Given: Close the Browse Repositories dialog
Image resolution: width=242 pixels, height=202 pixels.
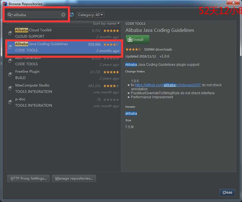Looking at the screenshot, I should 227,192.
